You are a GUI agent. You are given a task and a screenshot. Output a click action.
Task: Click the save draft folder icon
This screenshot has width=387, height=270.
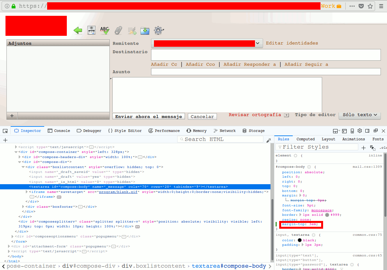pos(145,30)
